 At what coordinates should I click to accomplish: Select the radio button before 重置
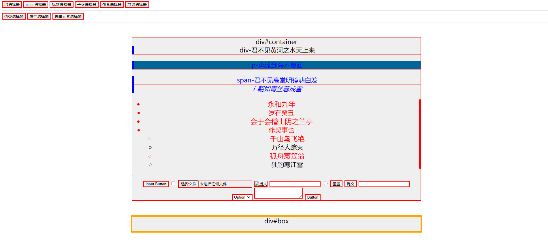pyautogui.click(x=325, y=184)
